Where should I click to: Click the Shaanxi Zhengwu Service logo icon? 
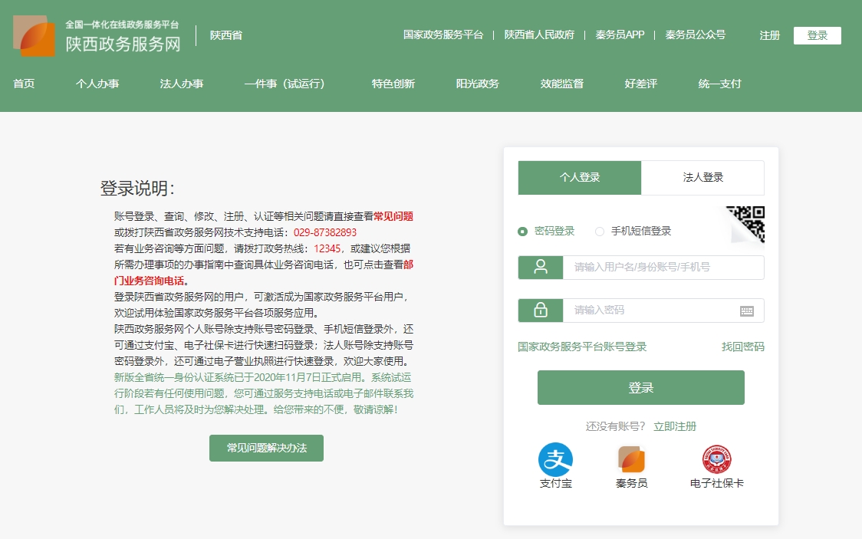pos(32,35)
